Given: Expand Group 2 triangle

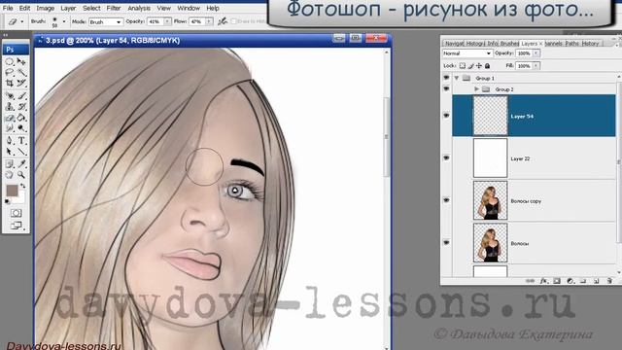Looking at the screenshot, I should [476, 89].
